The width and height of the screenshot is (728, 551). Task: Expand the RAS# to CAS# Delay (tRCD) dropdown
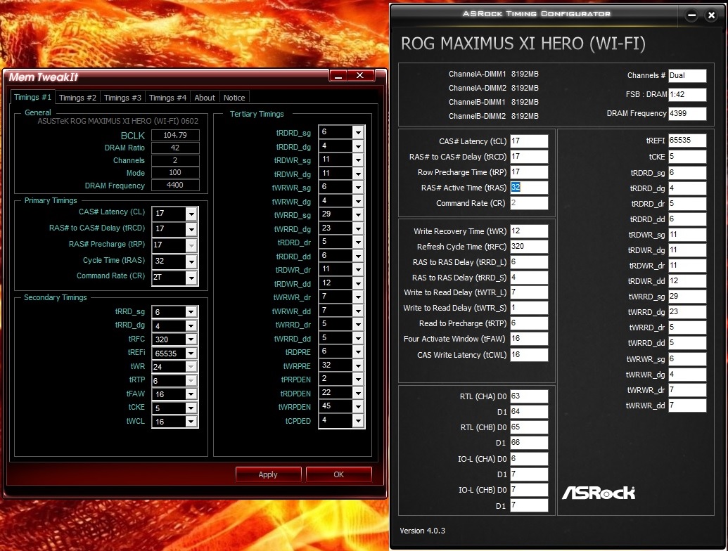[191, 229]
